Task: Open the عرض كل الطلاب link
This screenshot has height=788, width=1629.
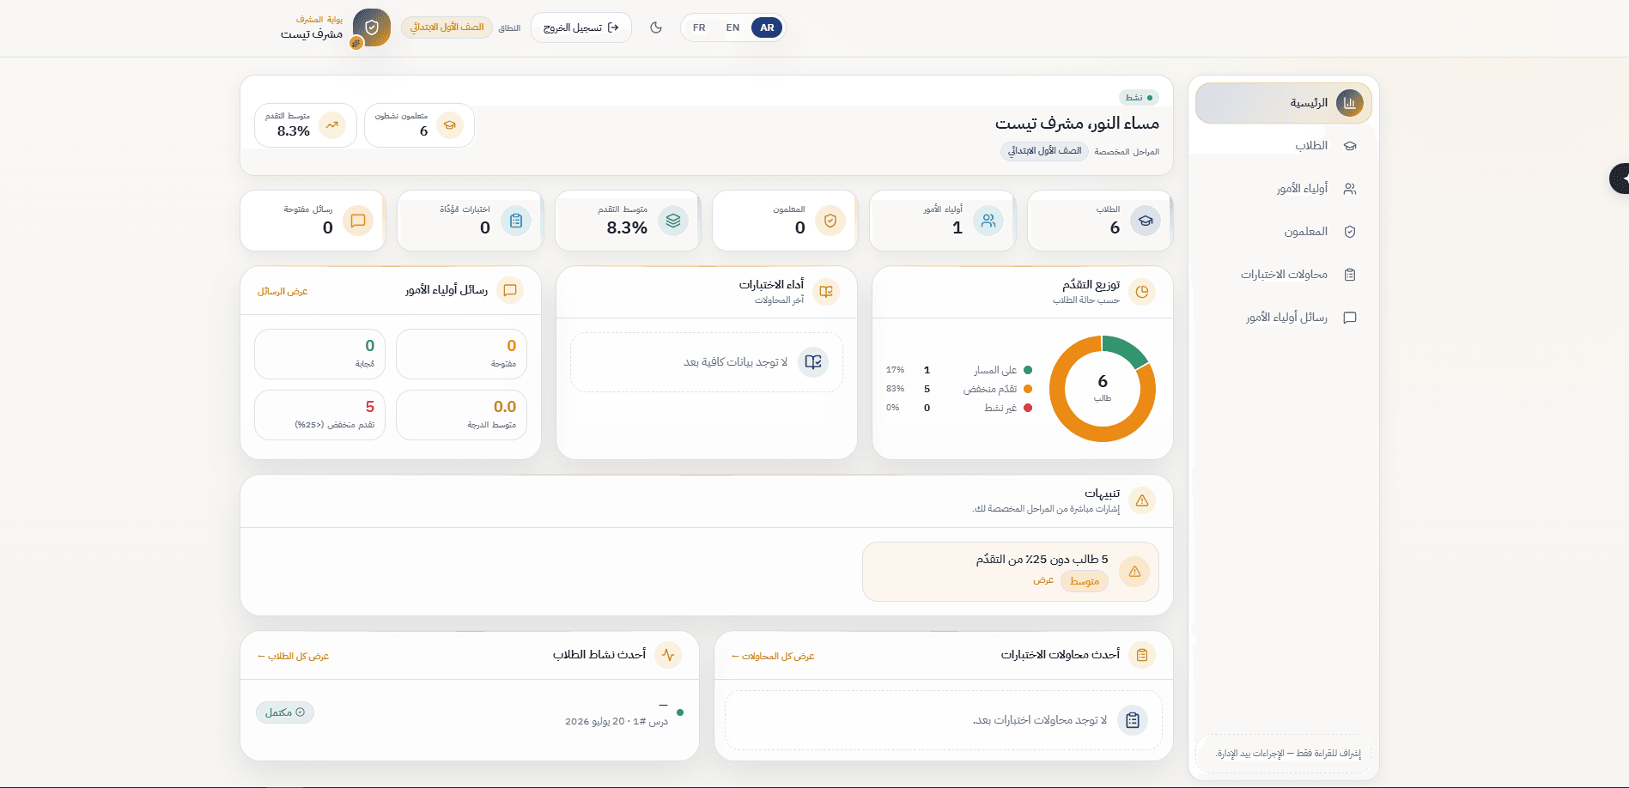Action: coord(294,657)
